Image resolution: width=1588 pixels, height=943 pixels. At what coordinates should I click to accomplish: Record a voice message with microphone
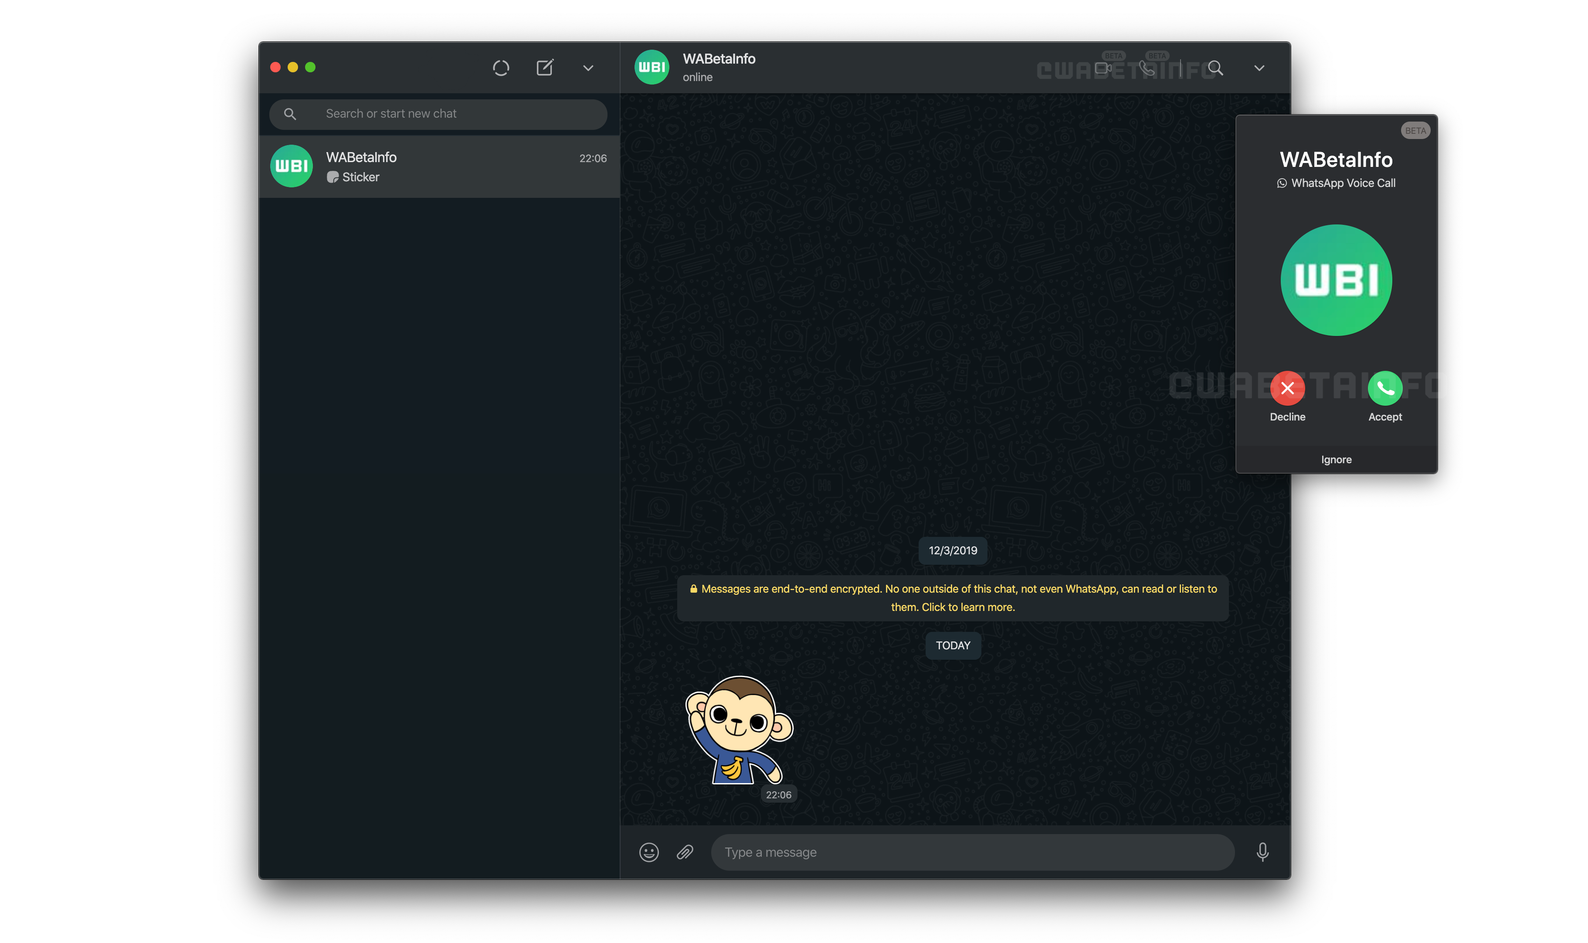point(1262,852)
